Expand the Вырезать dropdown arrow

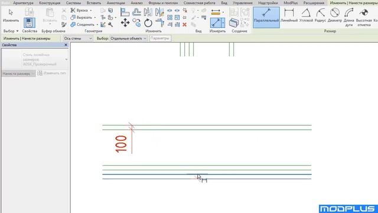(95, 18)
